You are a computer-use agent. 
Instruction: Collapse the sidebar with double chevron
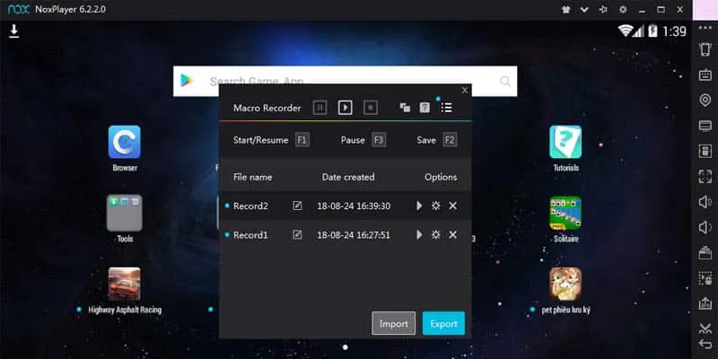[x=705, y=327]
